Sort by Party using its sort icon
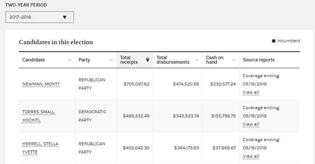 coord(111,60)
